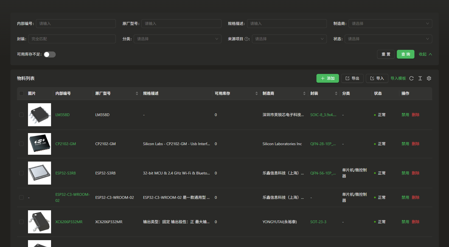Open the row density icon
This screenshot has width=449, height=247.
click(420, 78)
